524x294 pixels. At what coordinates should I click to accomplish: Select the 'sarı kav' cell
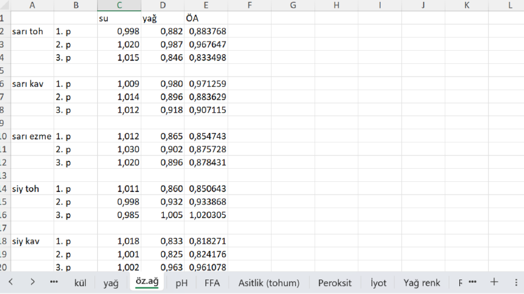(32, 84)
